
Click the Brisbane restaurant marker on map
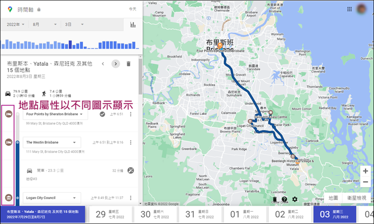(x=220, y=46)
